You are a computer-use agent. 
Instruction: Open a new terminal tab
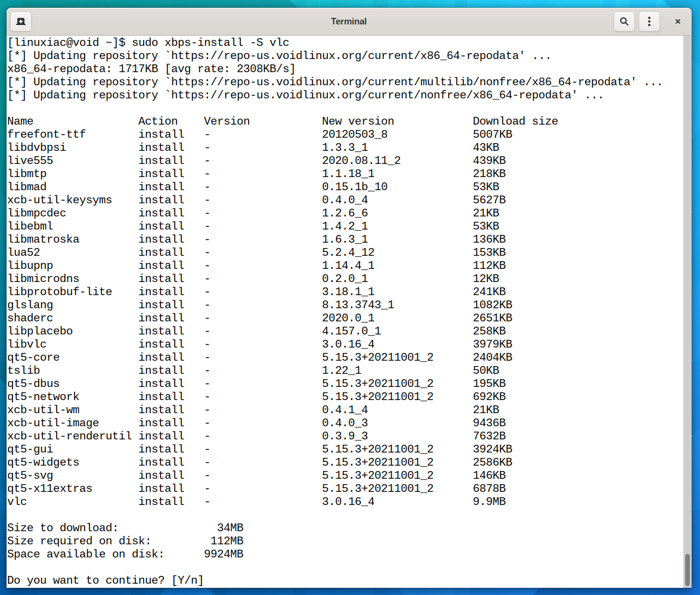[x=20, y=21]
